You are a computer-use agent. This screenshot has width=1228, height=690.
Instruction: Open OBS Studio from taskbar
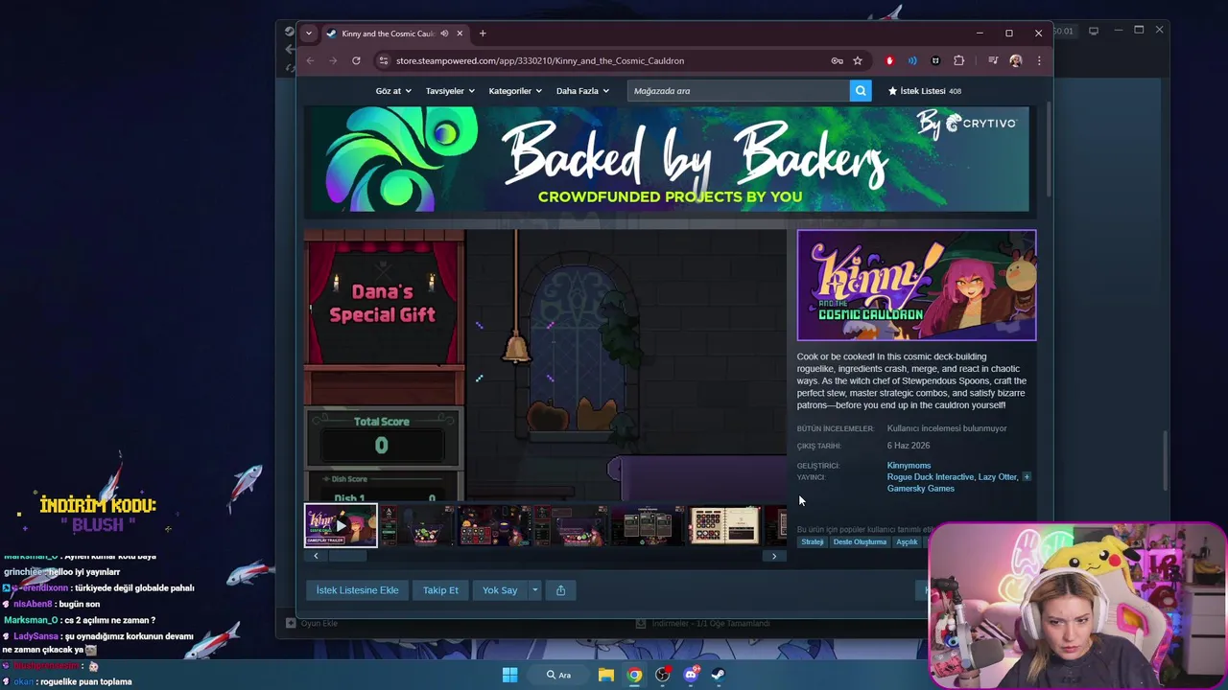point(662,675)
